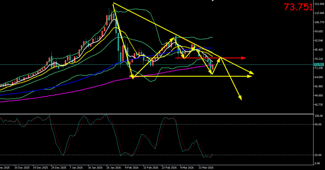Select the 26 Jan 2026 date label
This screenshot has width=325, height=170.
click(x=114, y=167)
